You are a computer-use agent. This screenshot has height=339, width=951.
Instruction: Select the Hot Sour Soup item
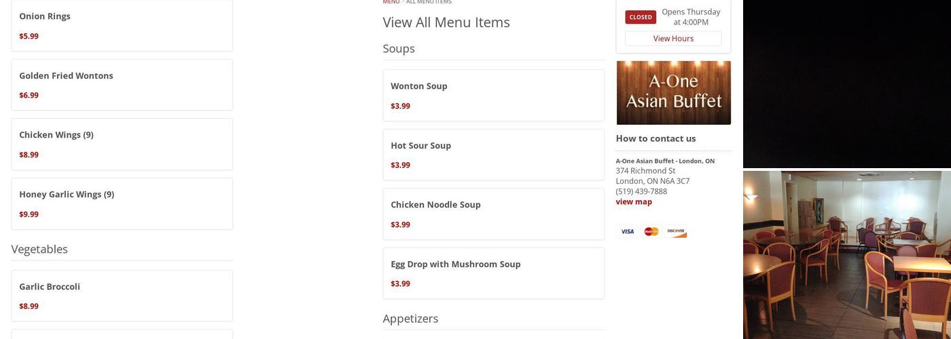(493, 155)
